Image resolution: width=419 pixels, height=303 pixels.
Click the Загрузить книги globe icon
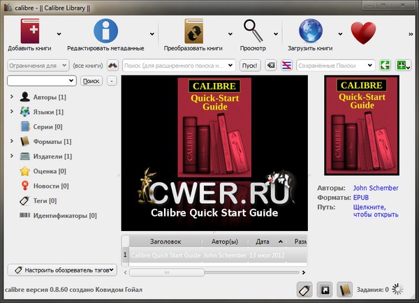[311, 31]
